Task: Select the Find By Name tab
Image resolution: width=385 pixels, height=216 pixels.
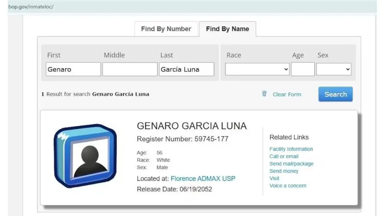Action: [227, 29]
